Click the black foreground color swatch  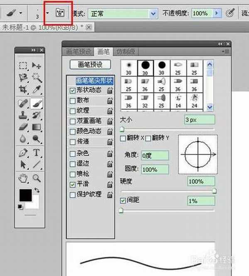[x=25, y=195]
